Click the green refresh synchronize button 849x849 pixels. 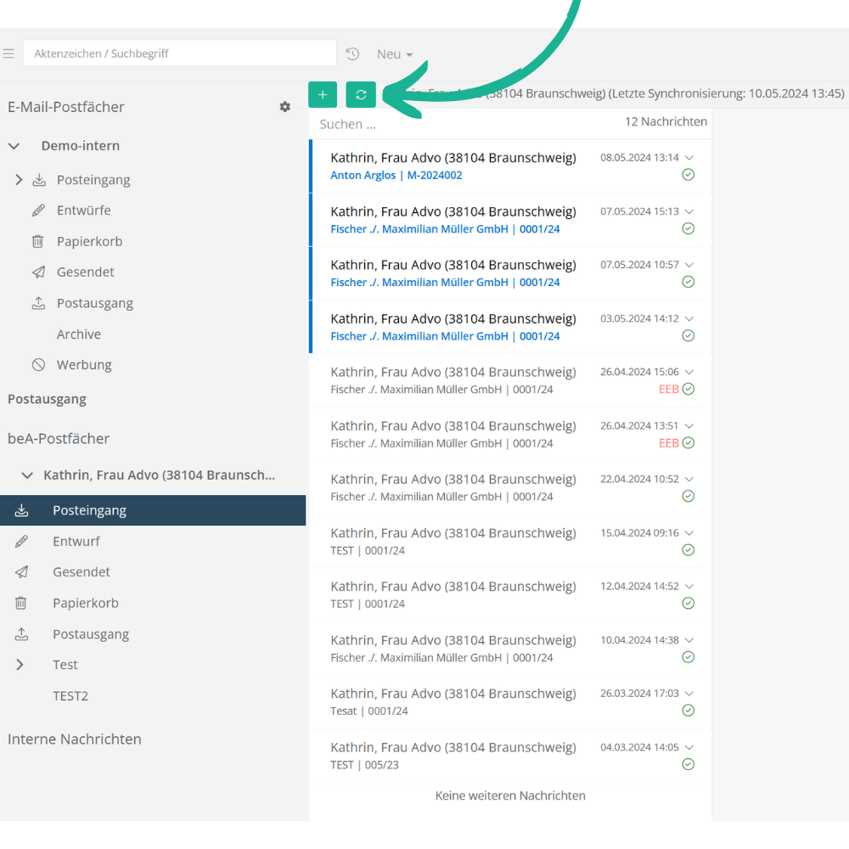[361, 95]
